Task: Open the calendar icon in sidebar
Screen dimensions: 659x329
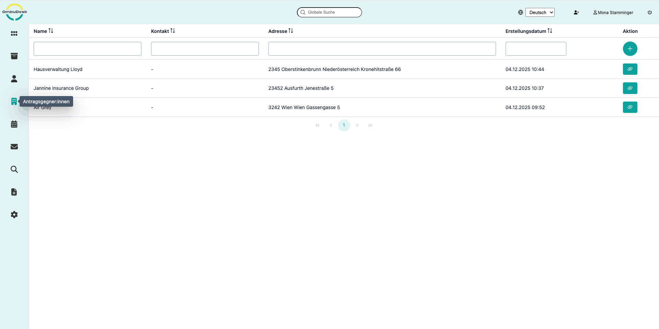Action: 14,124
